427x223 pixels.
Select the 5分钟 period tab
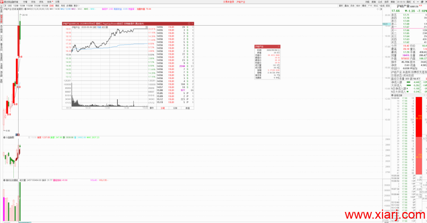22,6
